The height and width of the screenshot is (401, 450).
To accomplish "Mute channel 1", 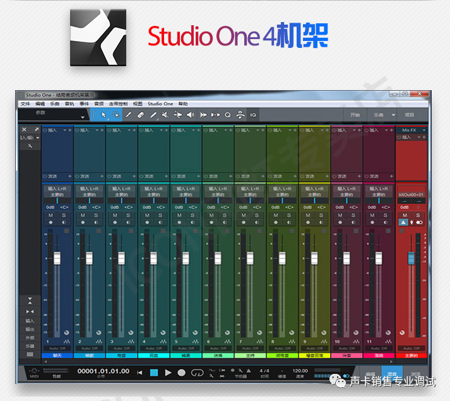I will [50, 215].
